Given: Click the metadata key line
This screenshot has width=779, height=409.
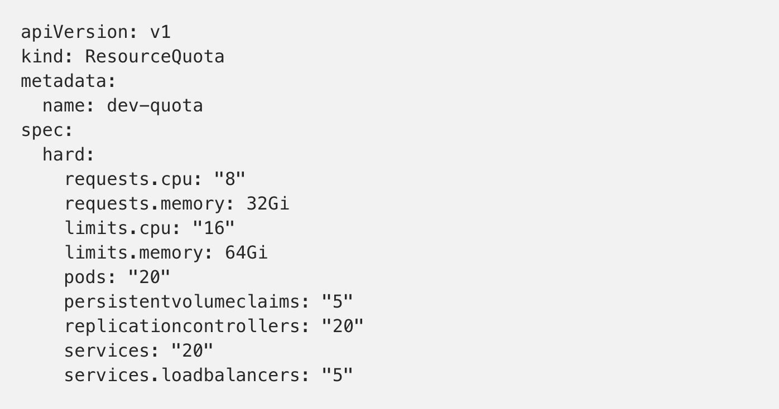Looking at the screenshot, I should tap(68, 81).
